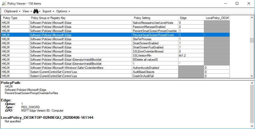This screenshot has height=129, width=255.
Task: Click the toolbar drag grip handle
Action: [x=2, y=11]
